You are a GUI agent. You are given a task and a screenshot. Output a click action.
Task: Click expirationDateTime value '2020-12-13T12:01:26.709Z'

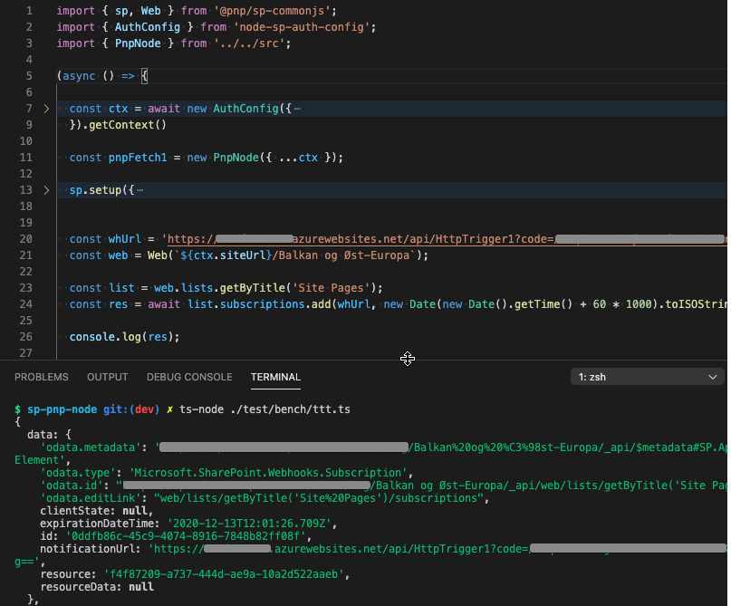[249, 524]
